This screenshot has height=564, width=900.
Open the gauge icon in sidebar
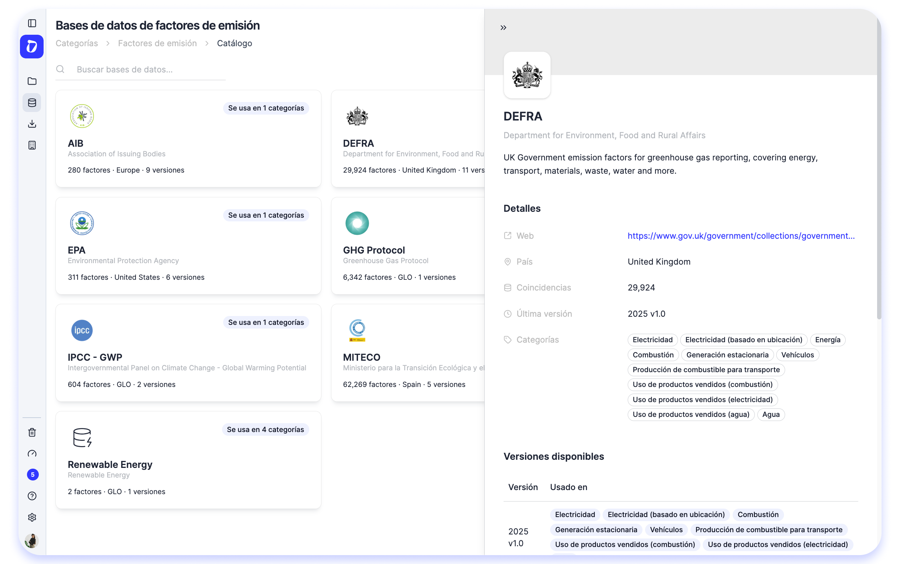tap(32, 453)
